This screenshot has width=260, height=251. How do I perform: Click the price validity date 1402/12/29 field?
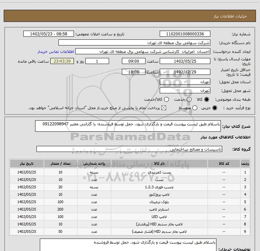pyautogui.click(x=185, y=72)
